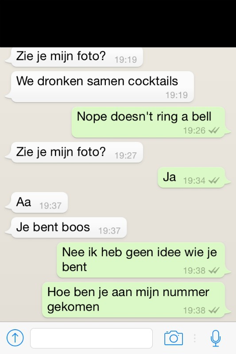Viewport: 236px width, 354px height.
Task: Tap the message text input field
Action: pyautogui.click(x=92, y=338)
